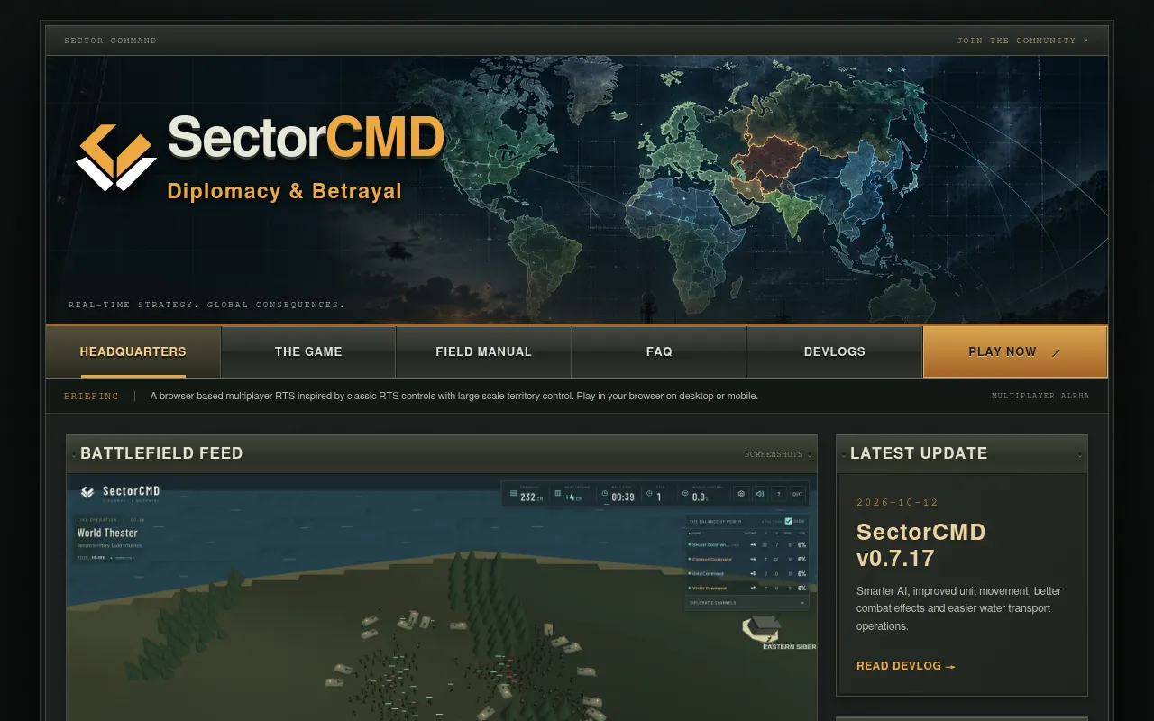Click the SectorCMD chevron logo in the banner
The height and width of the screenshot is (721, 1154).
(116, 158)
